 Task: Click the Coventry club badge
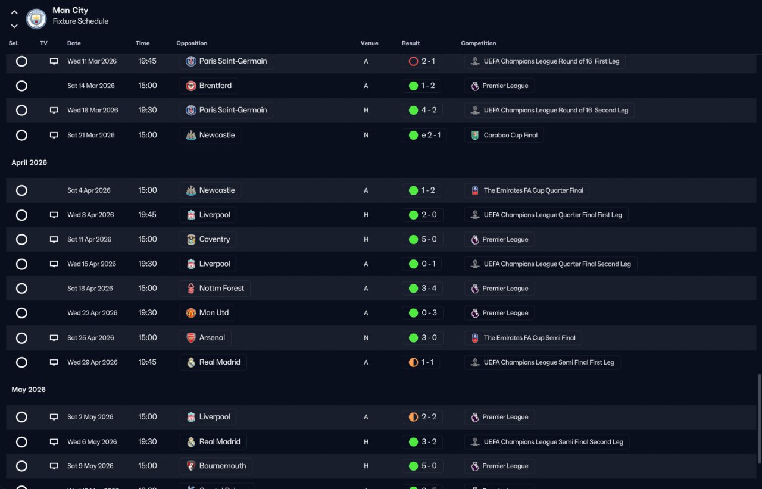[x=191, y=239]
